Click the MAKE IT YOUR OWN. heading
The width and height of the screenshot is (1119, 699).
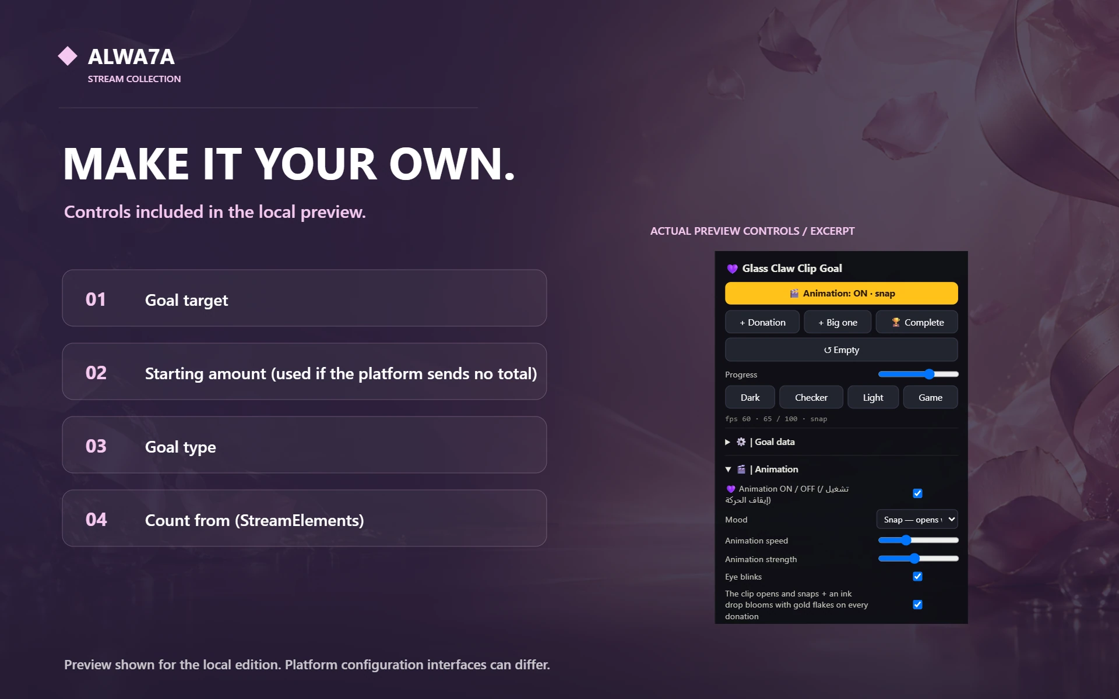(289, 164)
